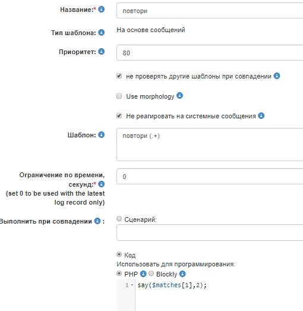The height and width of the screenshot is (311, 303).
Task: Click info icon beside Blockly option
Action: click(x=182, y=274)
